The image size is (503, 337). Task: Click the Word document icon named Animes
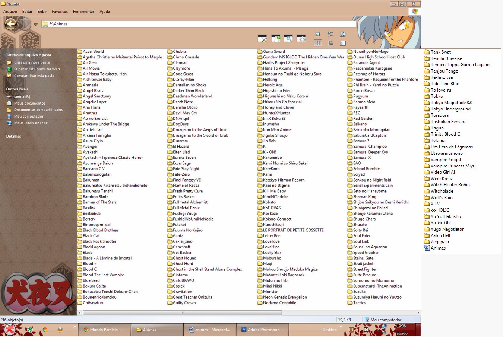click(x=427, y=248)
